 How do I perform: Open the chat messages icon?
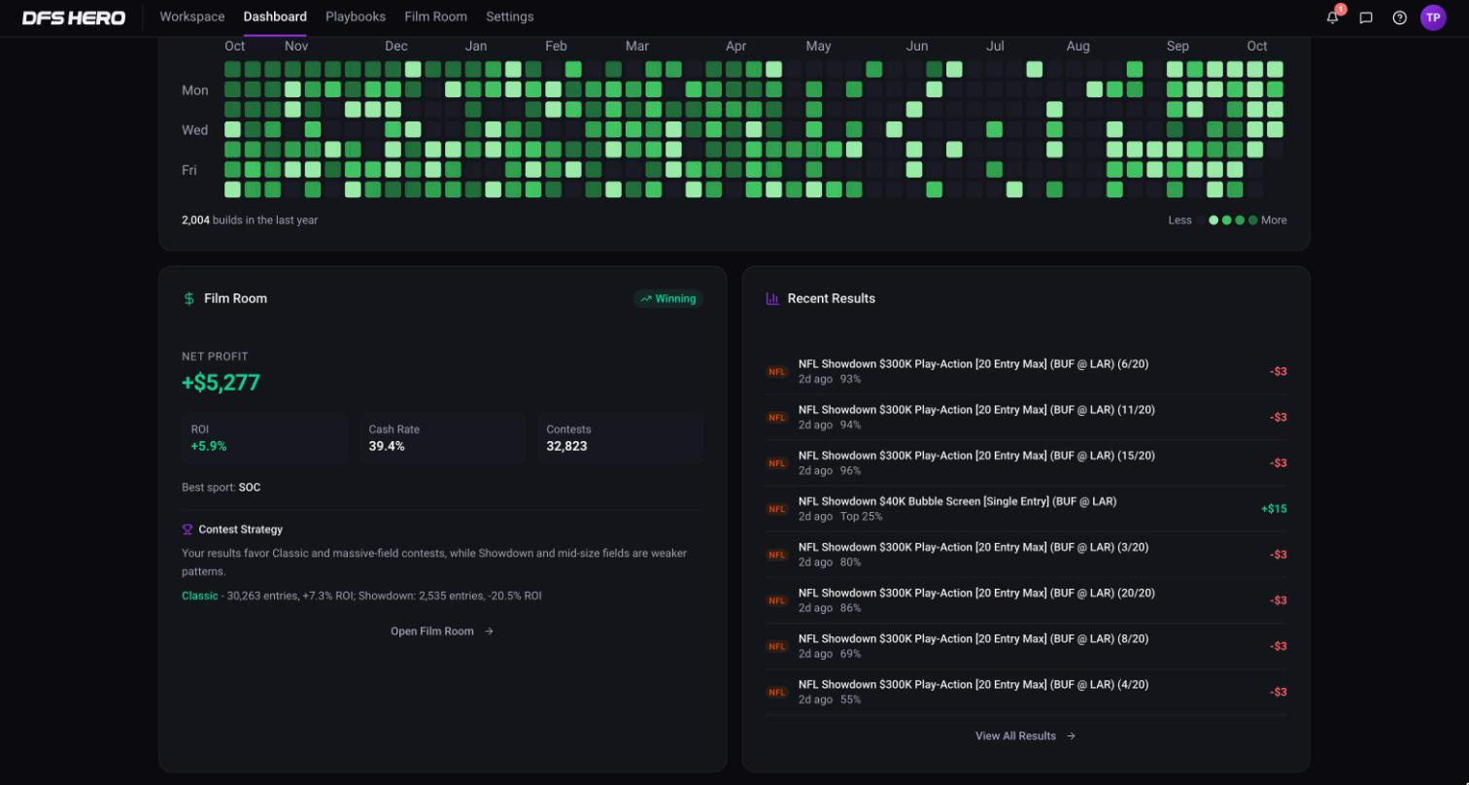(1366, 17)
